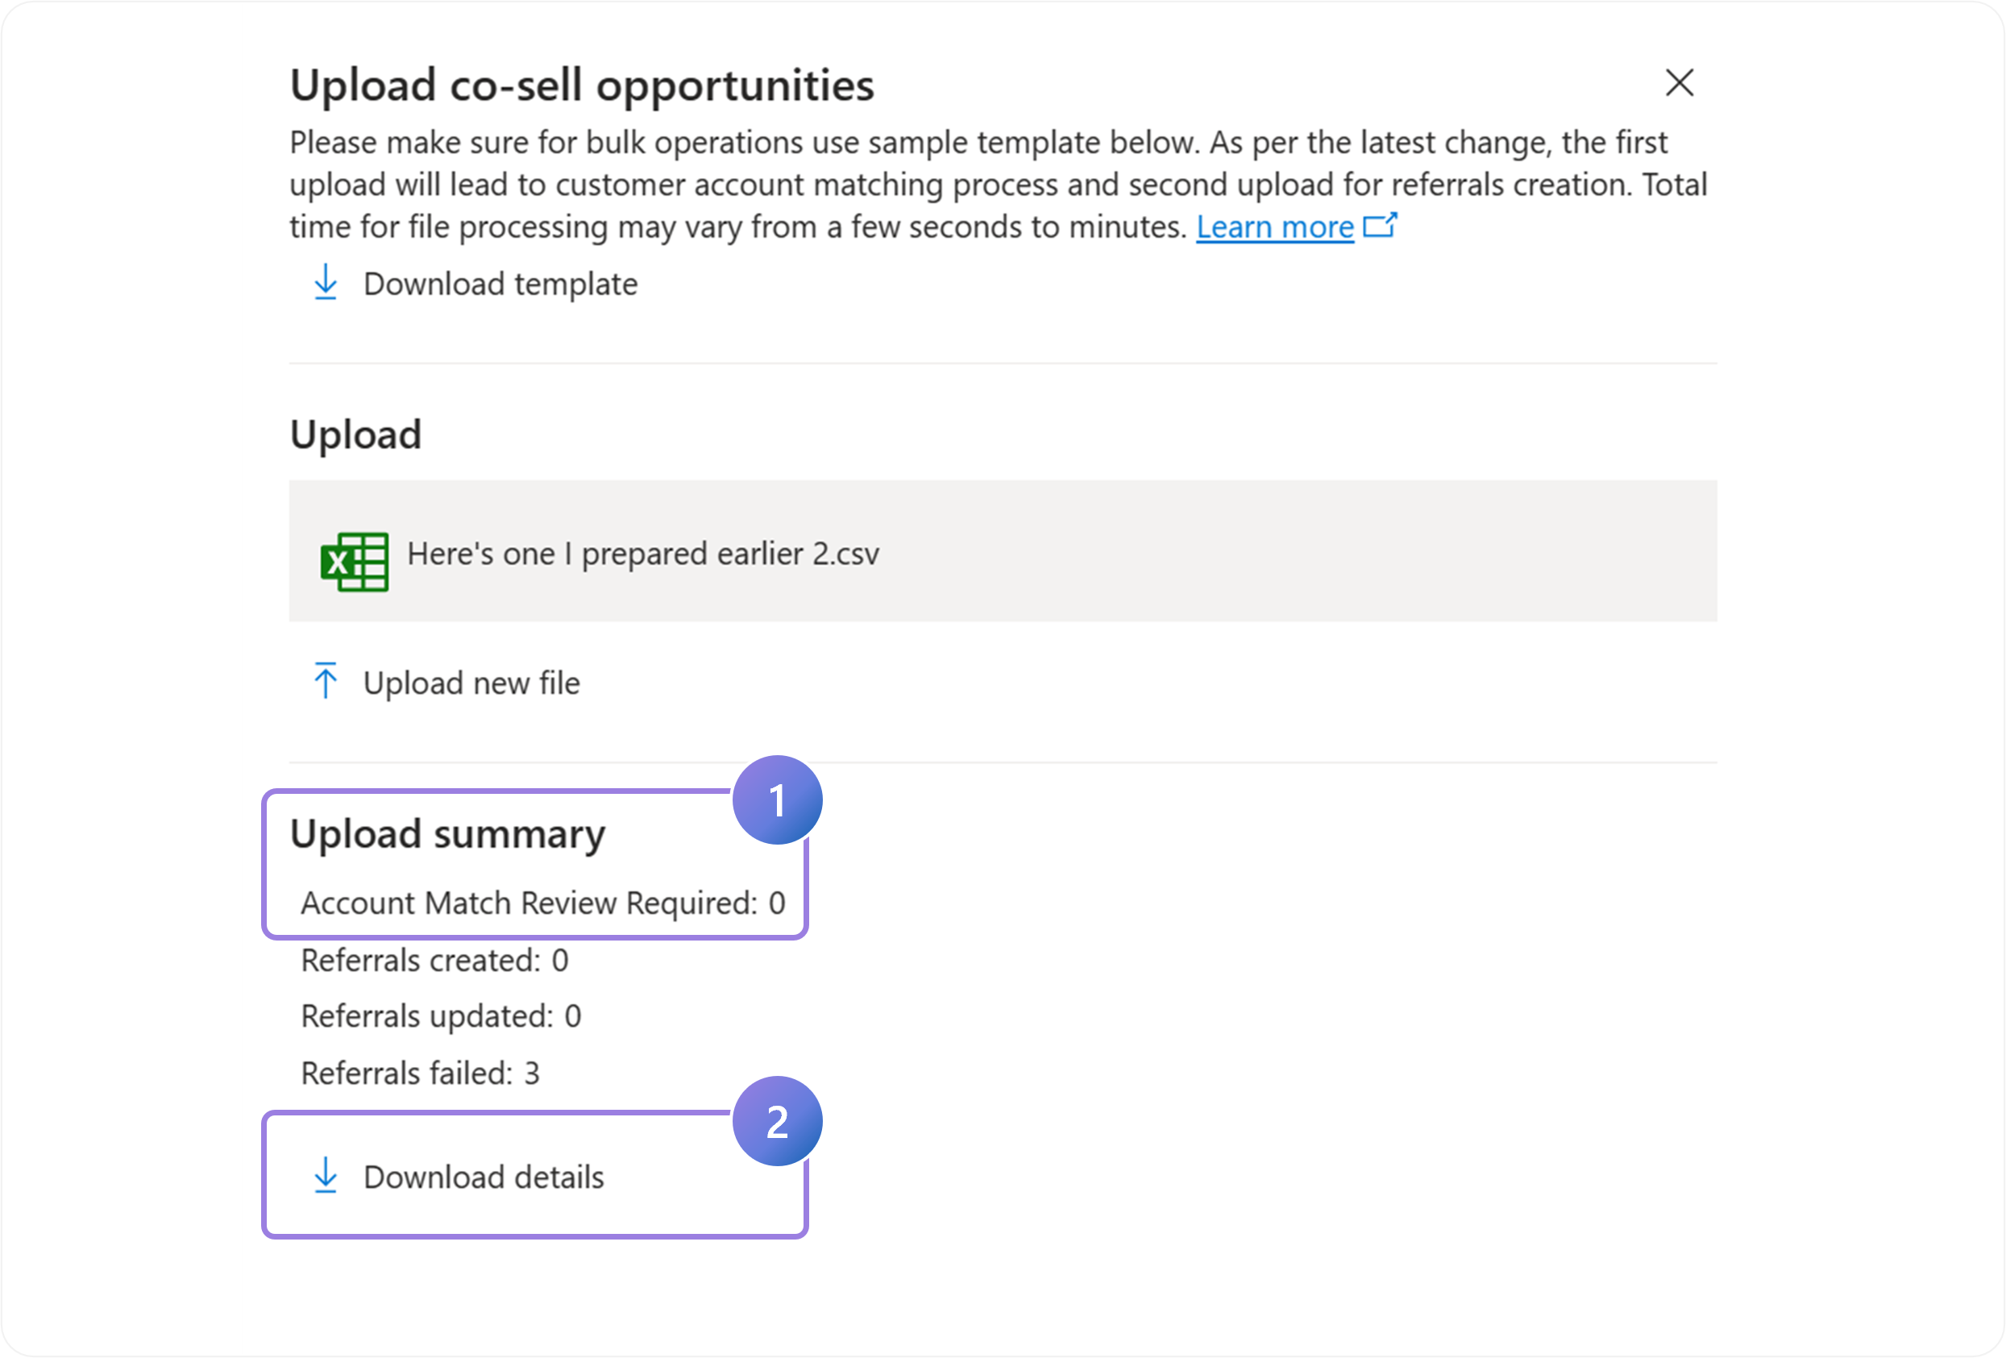This screenshot has width=2006, height=1358.
Task: Click the dialog title Upload co-sell opportunities
Action: (582, 85)
